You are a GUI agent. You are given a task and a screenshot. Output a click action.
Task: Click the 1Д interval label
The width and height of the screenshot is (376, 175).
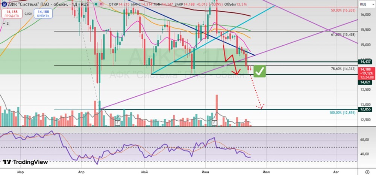coord(74,4)
